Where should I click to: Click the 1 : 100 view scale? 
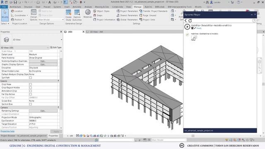pyautogui.click(x=70, y=136)
